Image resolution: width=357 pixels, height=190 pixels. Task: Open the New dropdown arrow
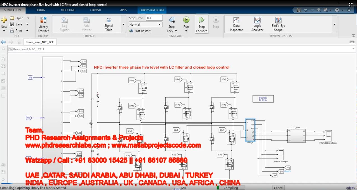(x=4, y=31)
